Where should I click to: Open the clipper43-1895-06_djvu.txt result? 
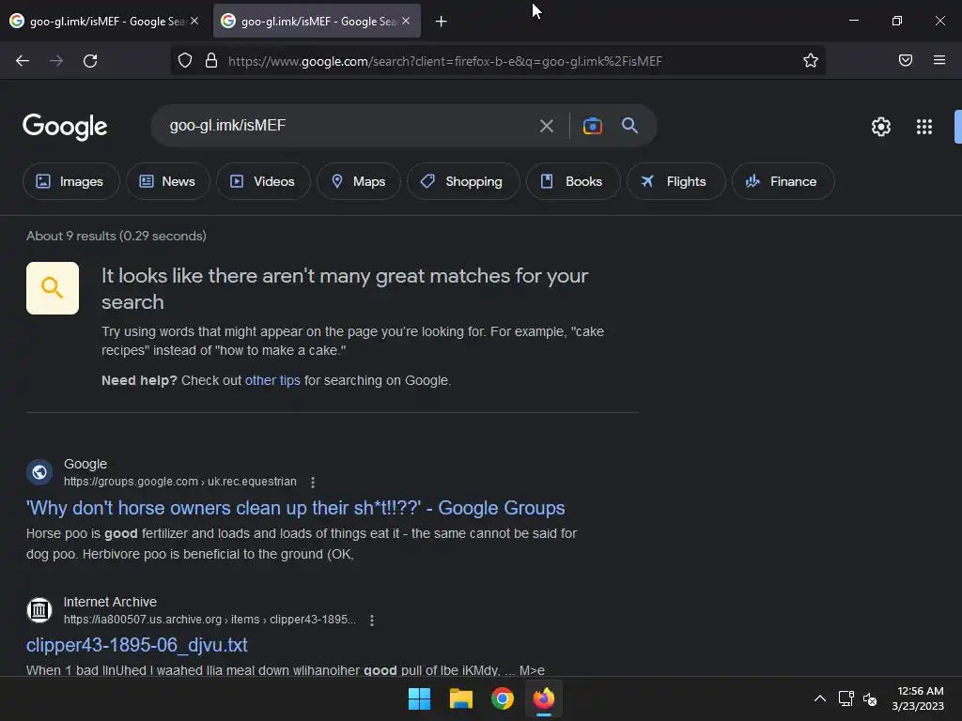click(137, 645)
